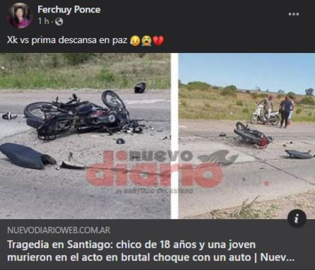Image resolution: width=315 pixels, height=270 pixels.
Task: Open the Tragedia en Santiago article headline
Action: pyautogui.click(x=150, y=251)
